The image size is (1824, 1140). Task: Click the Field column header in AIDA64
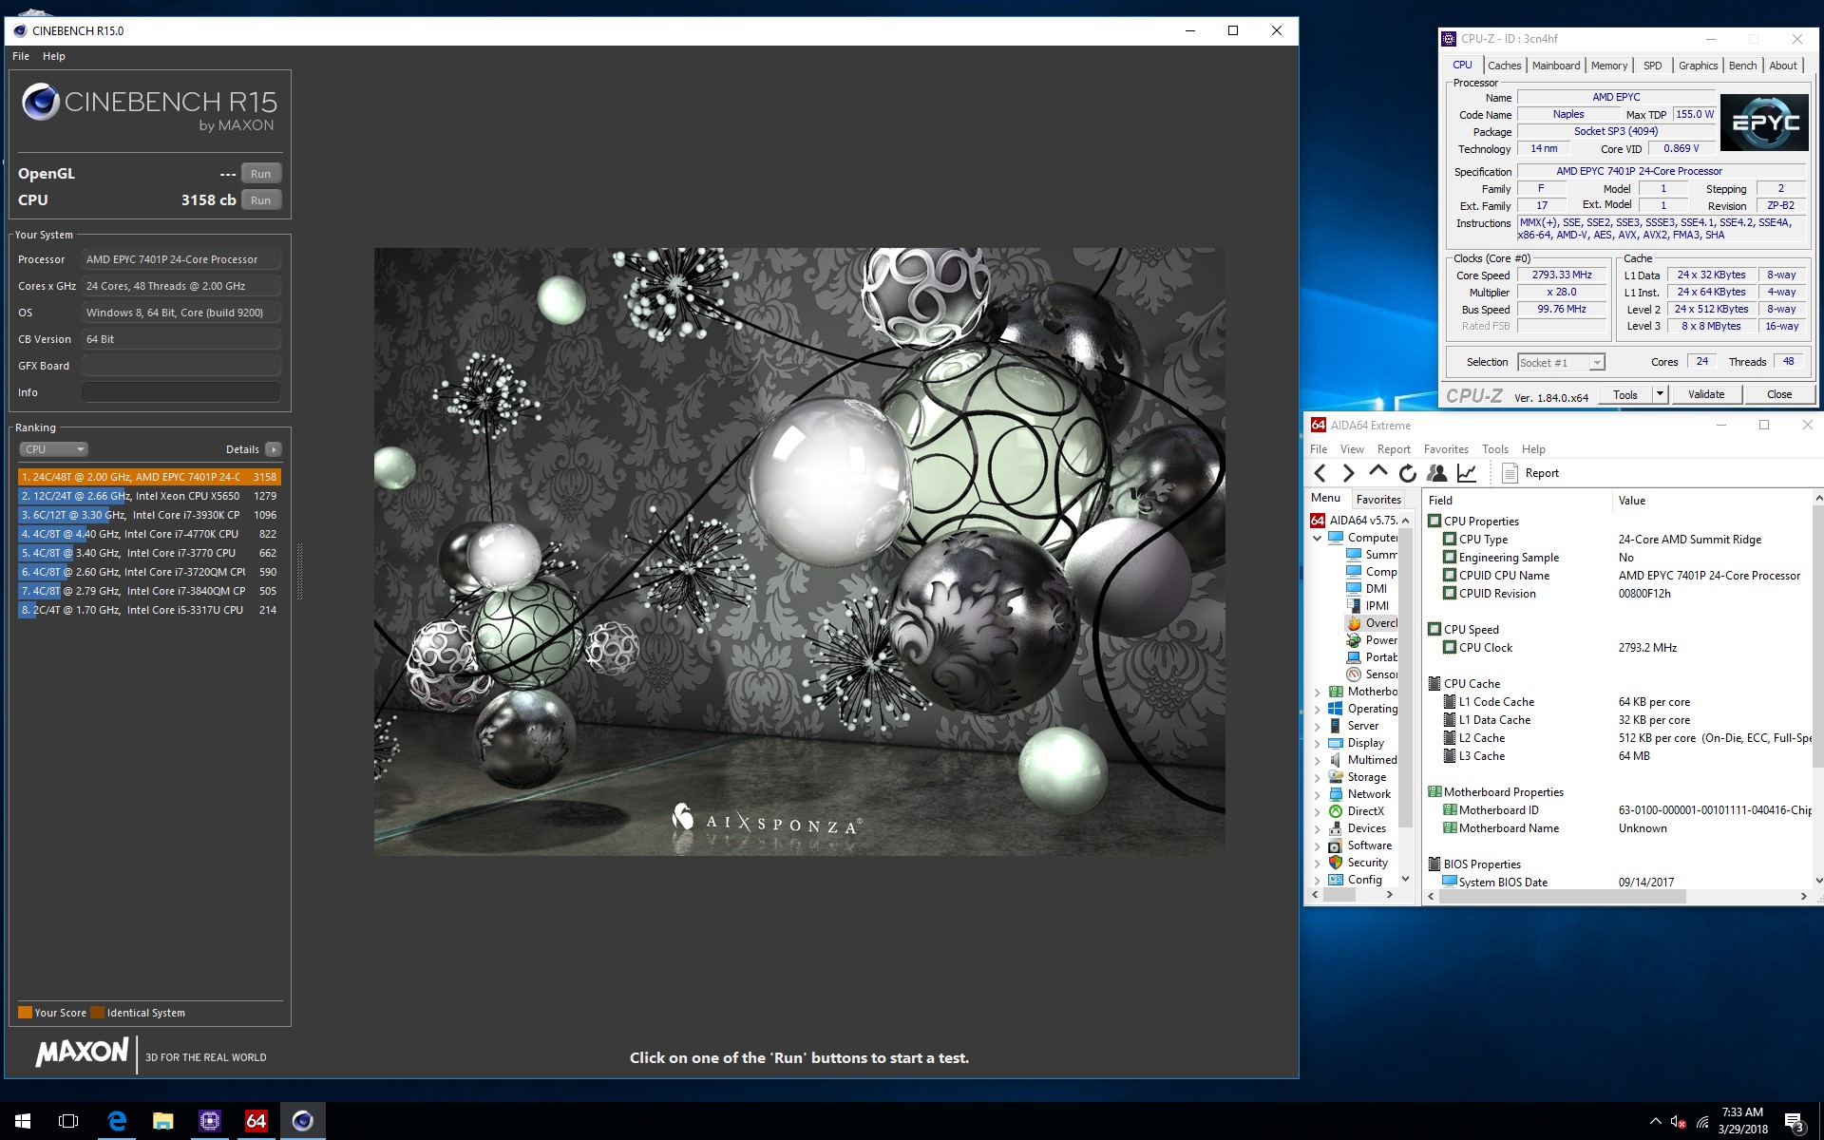coord(1517,501)
